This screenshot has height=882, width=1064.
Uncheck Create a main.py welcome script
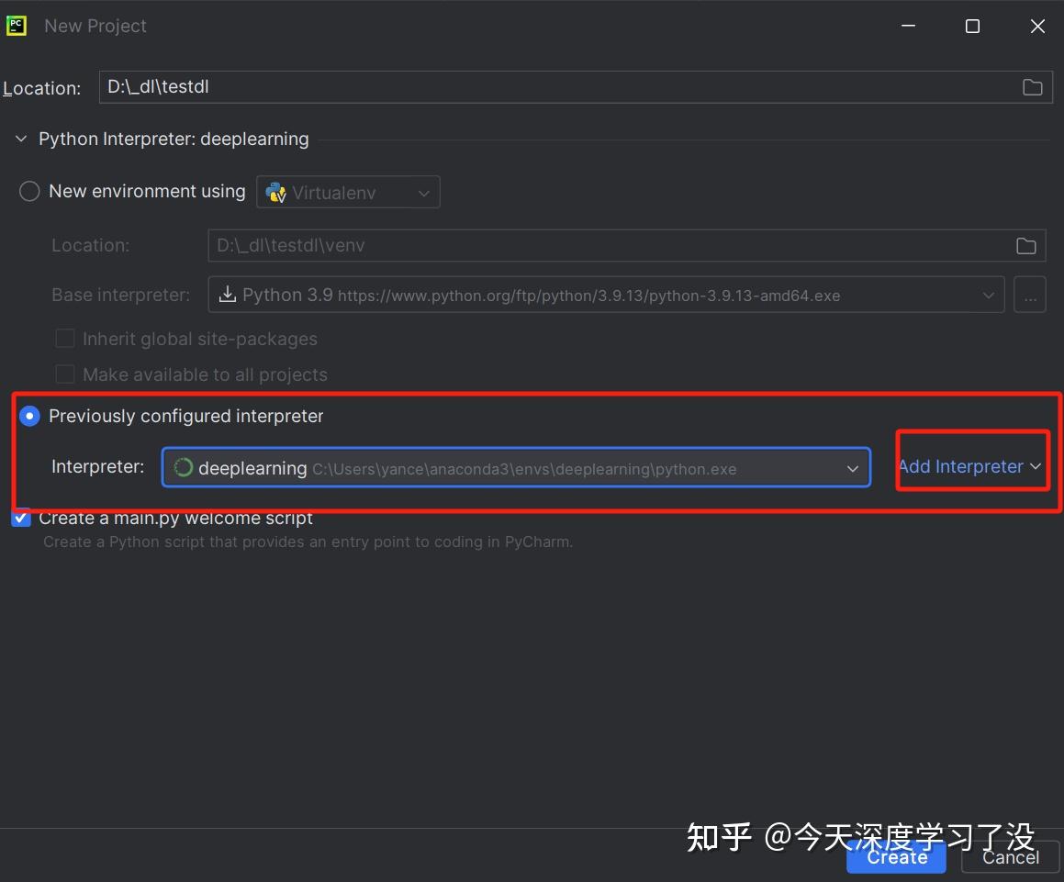[20, 518]
